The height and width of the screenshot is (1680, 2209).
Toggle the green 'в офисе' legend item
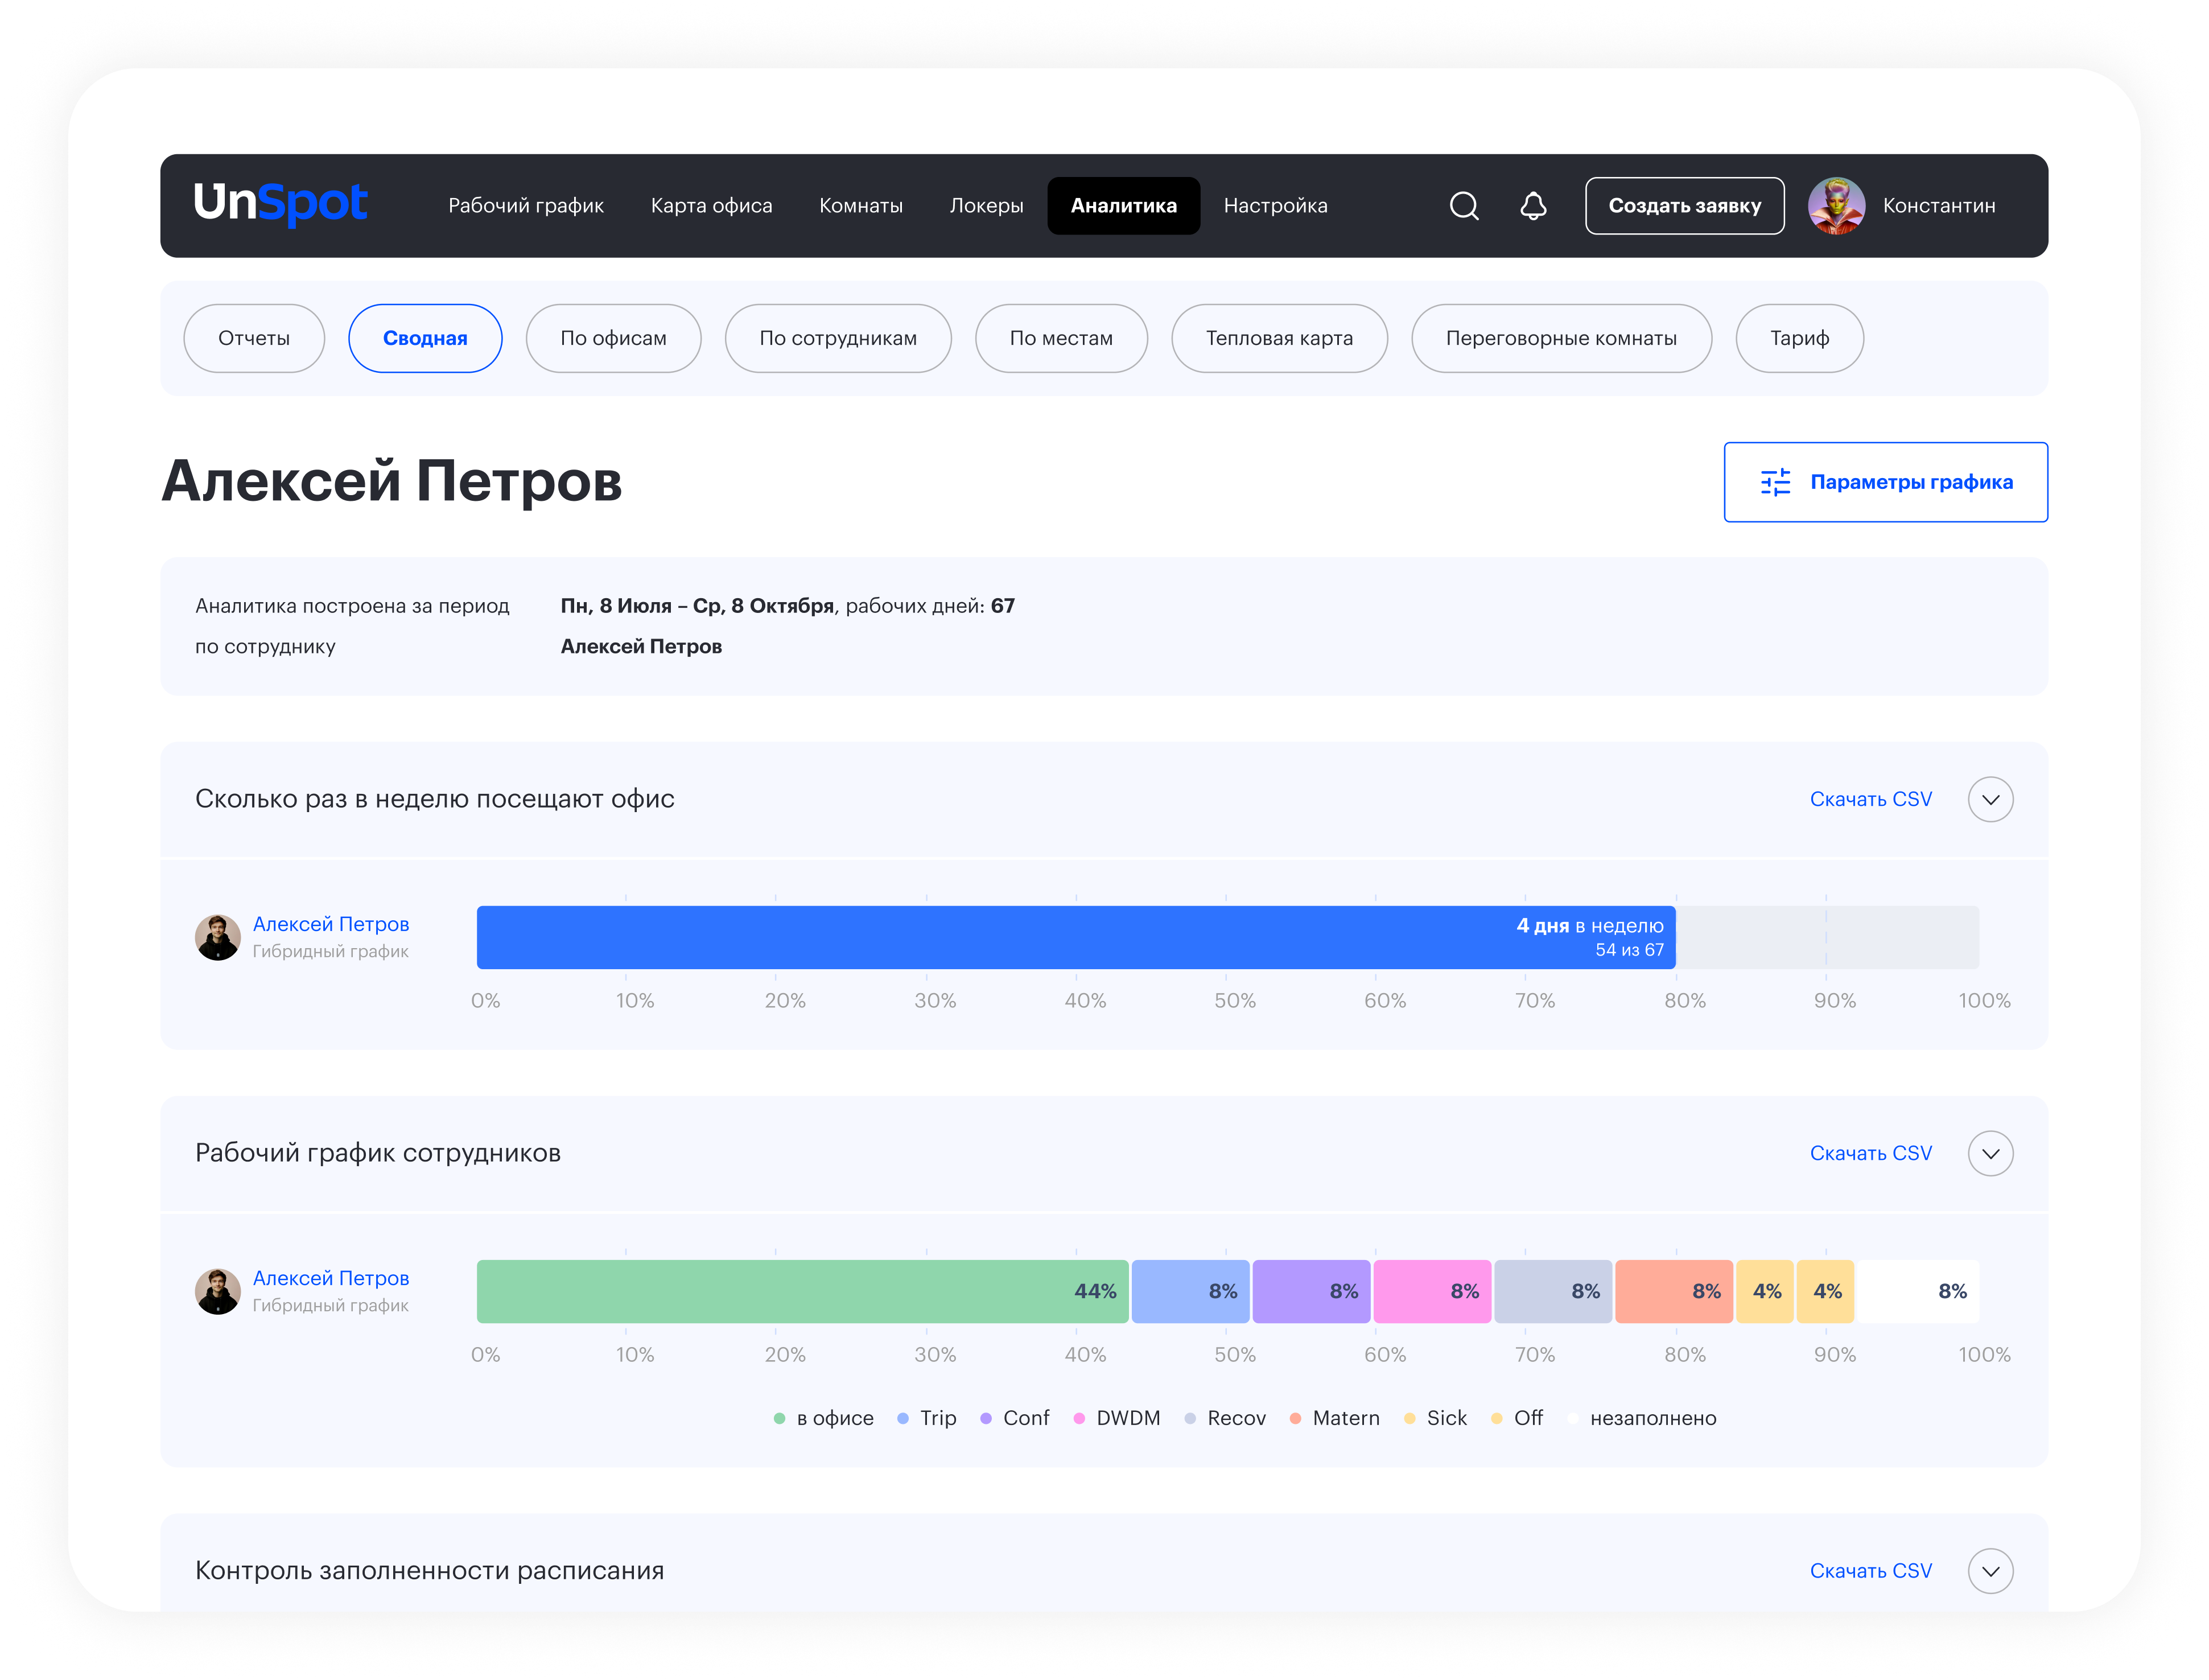pyautogui.click(x=824, y=1418)
